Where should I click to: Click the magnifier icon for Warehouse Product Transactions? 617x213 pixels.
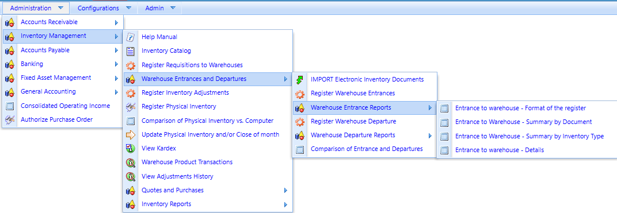coord(131,162)
